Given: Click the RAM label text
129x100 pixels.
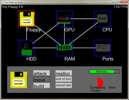Looking at the screenshot, I should point(70,59).
